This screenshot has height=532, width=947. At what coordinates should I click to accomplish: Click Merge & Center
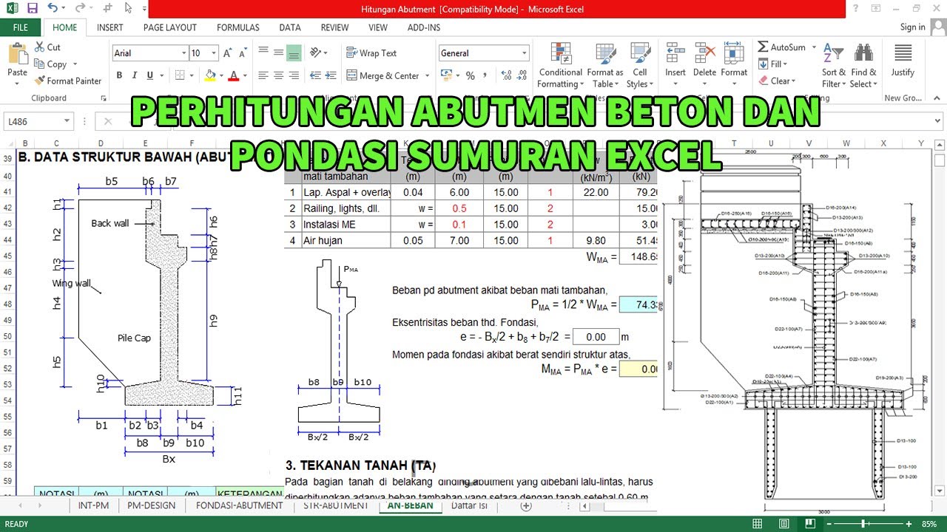(x=382, y=75)
